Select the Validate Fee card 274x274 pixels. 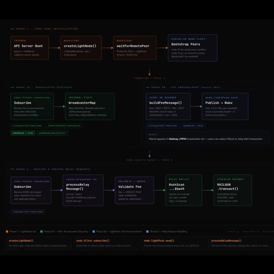click(134, 190)
